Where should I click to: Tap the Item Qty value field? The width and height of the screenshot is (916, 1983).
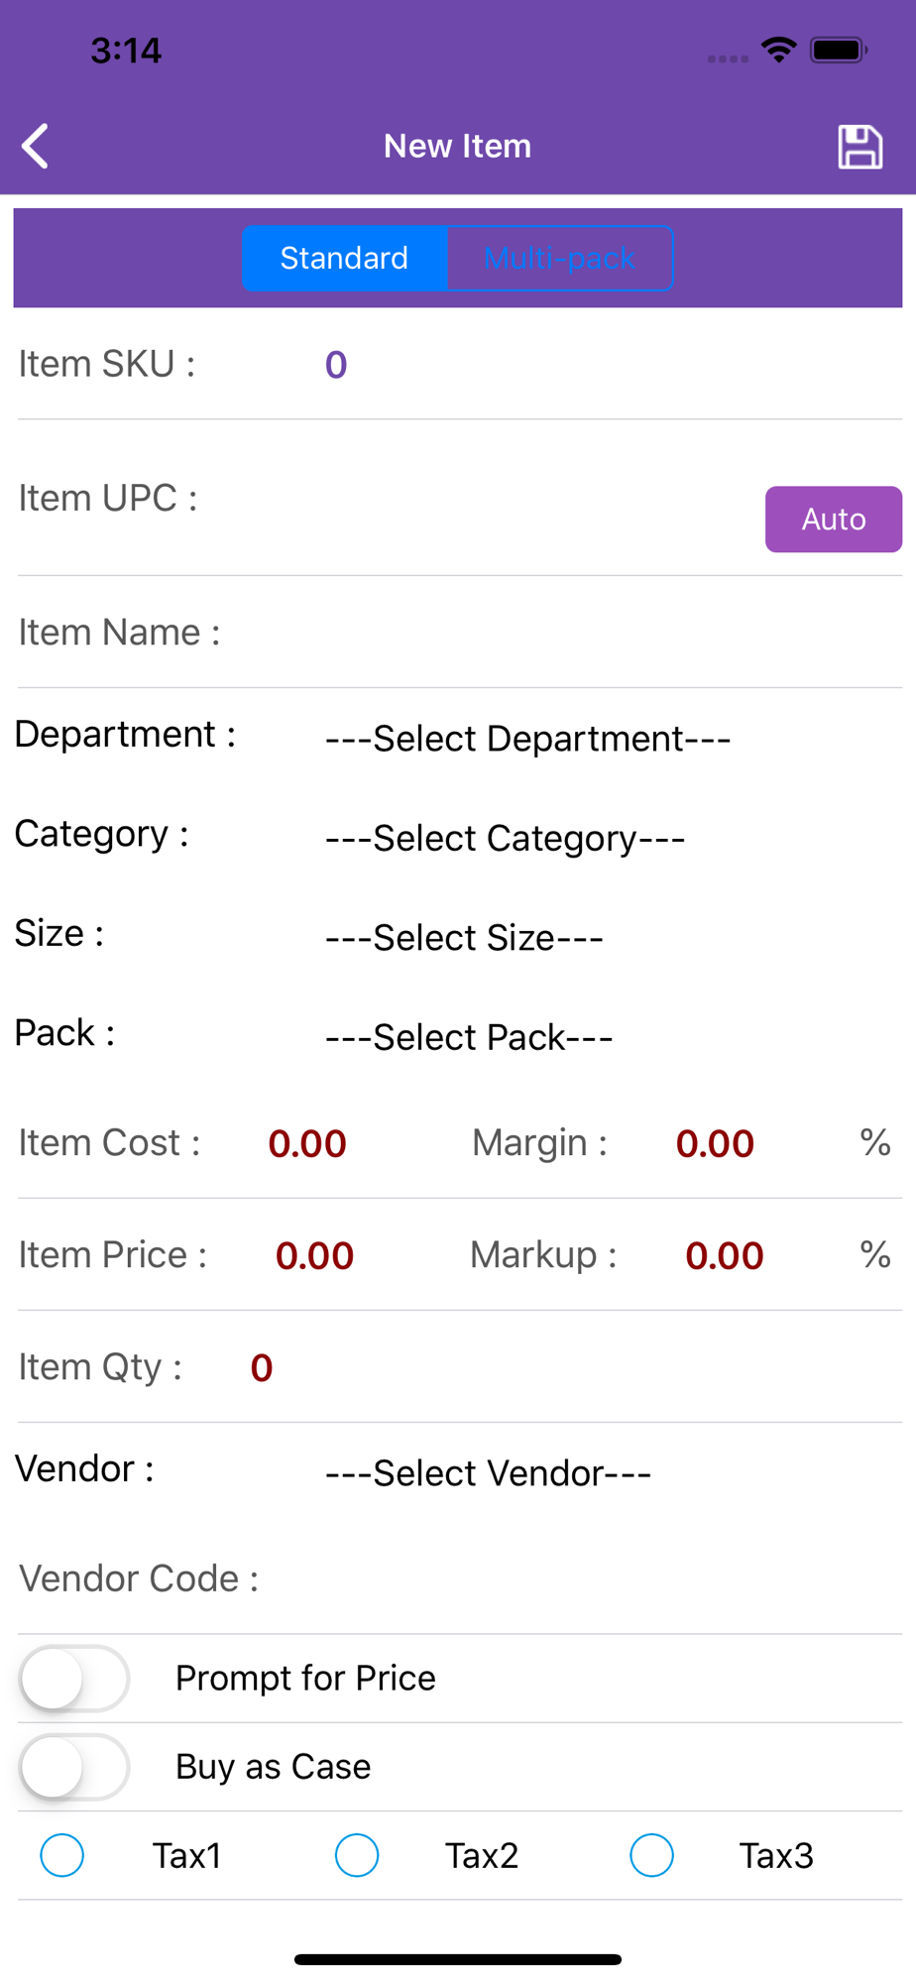coord(262,1367)
